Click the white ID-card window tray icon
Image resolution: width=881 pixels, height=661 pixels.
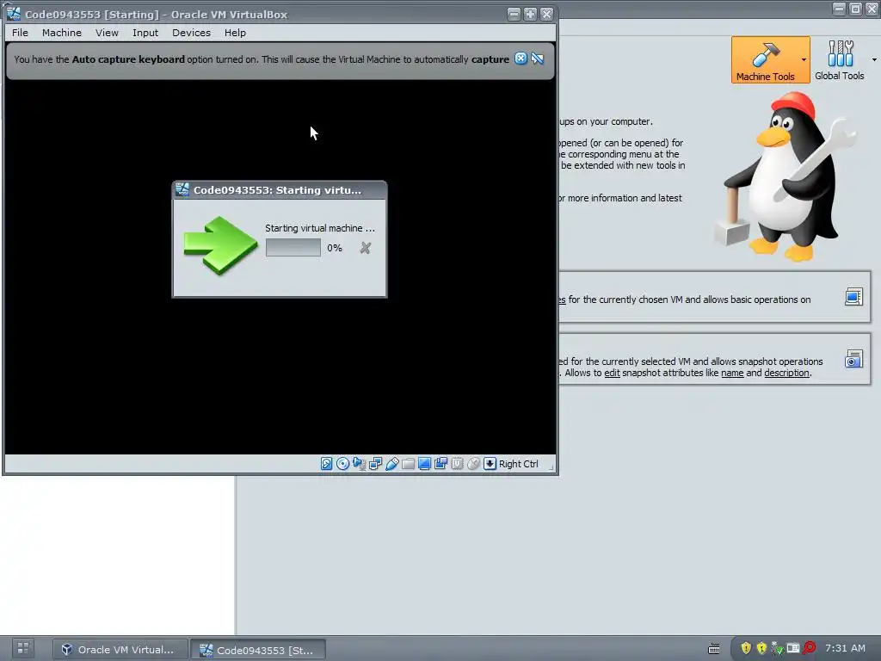[792, 648]
